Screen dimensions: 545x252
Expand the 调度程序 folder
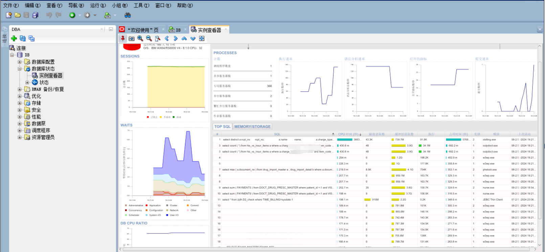[x=19, y=130]
